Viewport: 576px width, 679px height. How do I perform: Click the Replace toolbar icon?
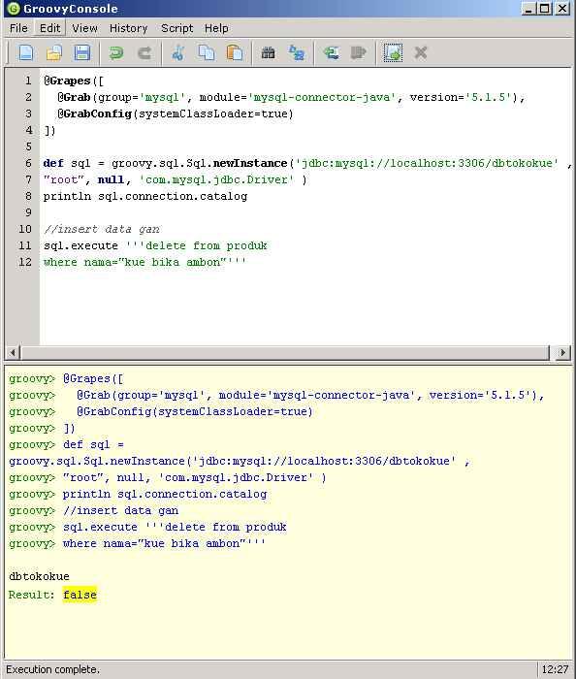(297, 52)
